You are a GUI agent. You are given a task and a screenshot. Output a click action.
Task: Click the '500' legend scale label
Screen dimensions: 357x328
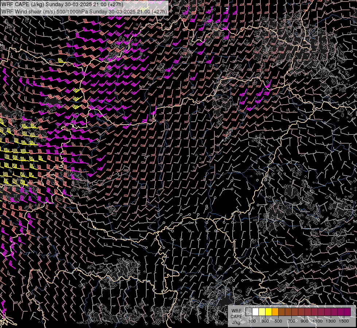[278, 321]
